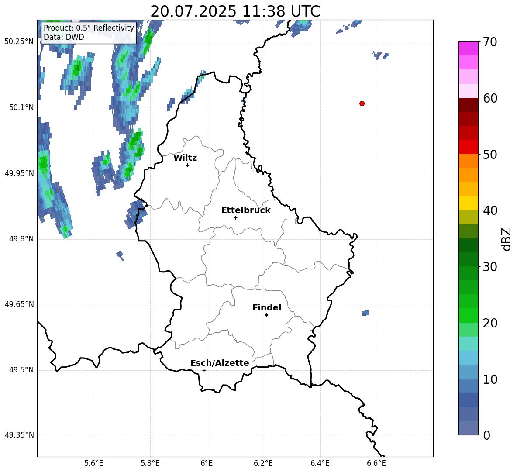Click the Data: DWD text
The image size is (517, 472).
[x=64, y=37]
